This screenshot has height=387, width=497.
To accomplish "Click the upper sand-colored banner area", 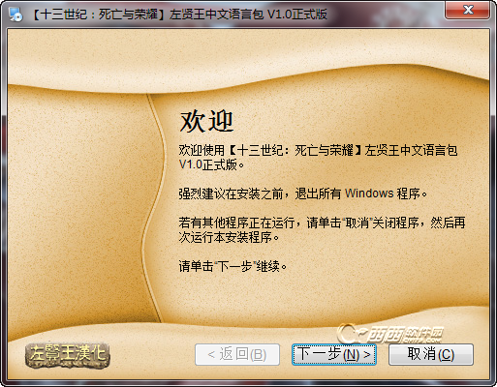I will click(x=248, y=58).
